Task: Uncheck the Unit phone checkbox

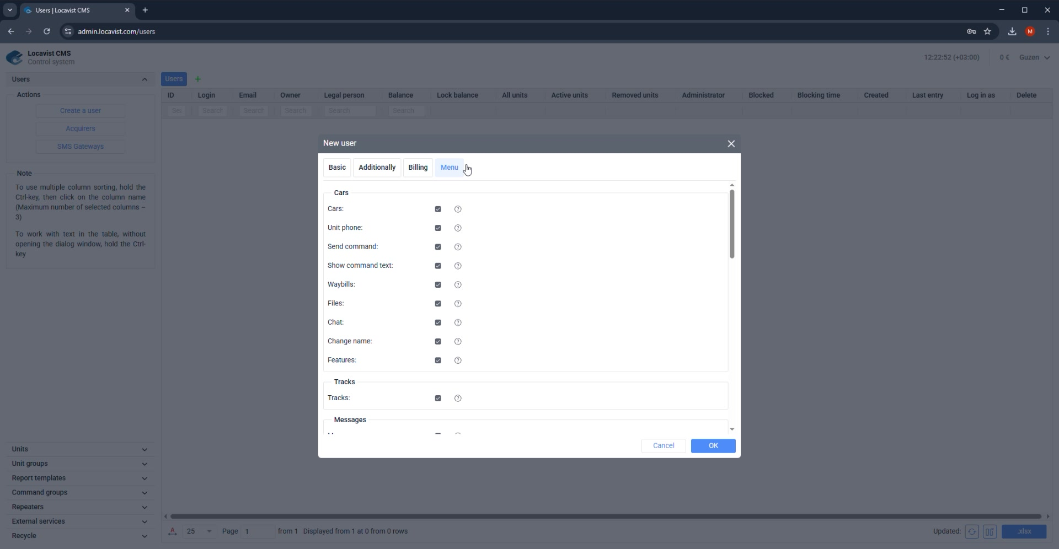Action: coord(438,228)
